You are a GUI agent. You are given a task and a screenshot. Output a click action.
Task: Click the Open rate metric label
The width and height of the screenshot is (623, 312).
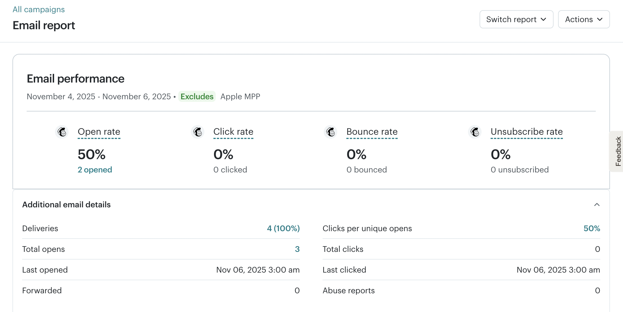pyautogui.click(x=99, y=132)
